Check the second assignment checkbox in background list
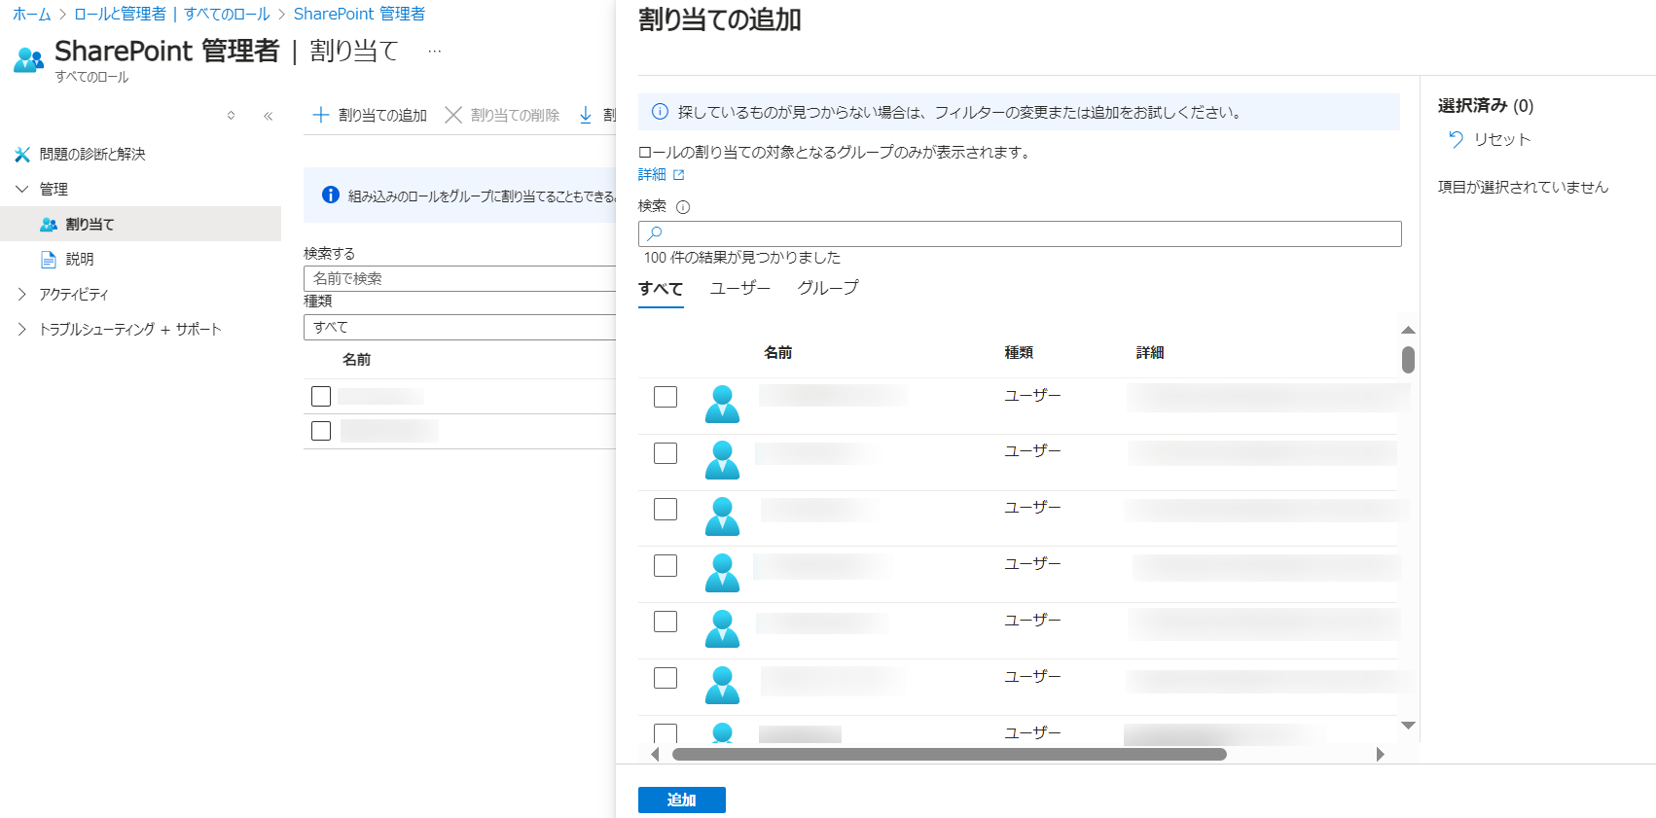 321,431
